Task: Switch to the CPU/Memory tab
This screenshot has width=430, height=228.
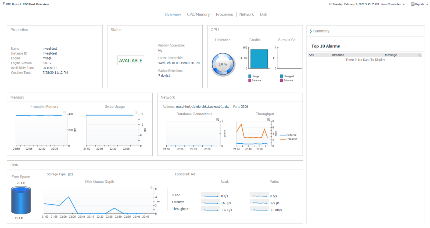Action: click(x=198, y=14)
